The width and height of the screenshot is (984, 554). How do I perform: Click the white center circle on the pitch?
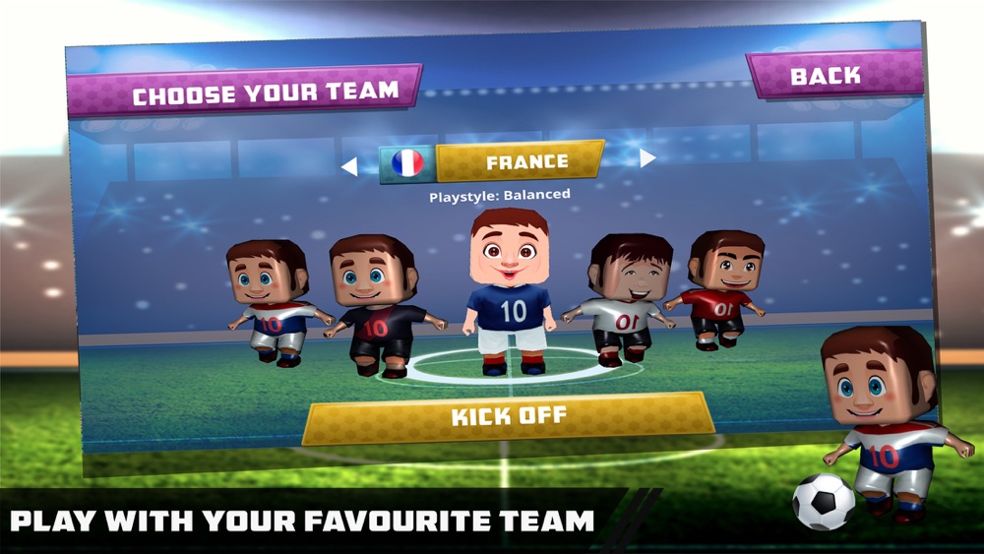510,368
